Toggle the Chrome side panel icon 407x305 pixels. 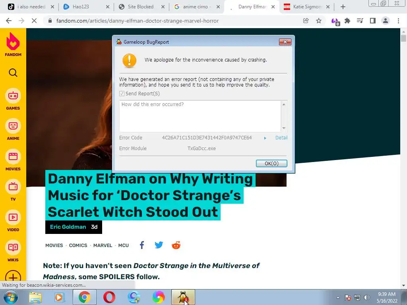click(373, 21)
